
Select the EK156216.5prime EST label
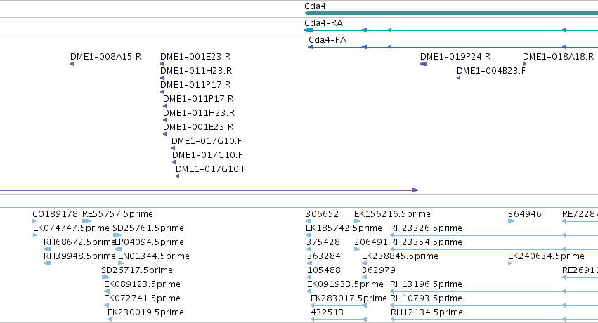pyautogui.click(x=392, y=214)
